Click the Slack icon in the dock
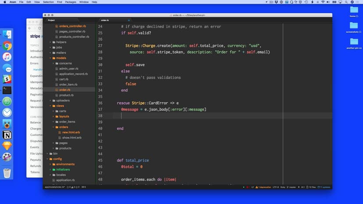This screenshot has width=363, height=204. 7,79
